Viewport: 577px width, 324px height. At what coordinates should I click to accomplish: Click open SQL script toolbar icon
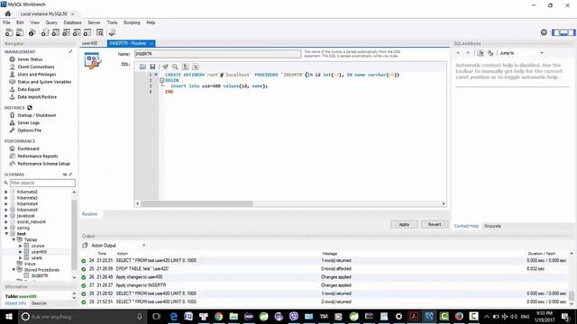pos(20,32)
